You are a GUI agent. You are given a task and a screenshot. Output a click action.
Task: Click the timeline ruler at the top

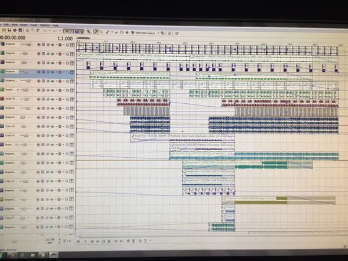tap(203, 42)
